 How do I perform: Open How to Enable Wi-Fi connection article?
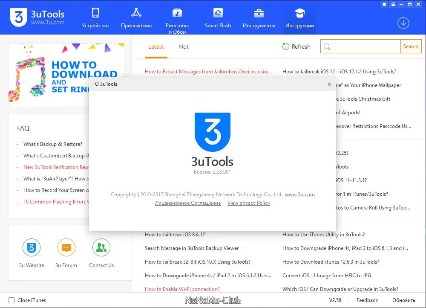pyautogui.click(x=182, y=289)
